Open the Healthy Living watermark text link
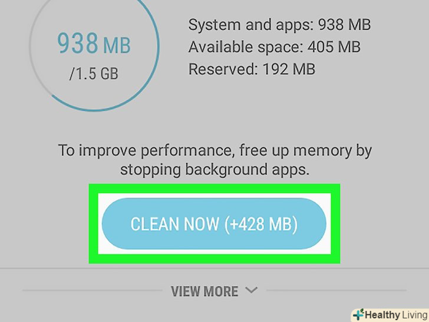The image size is (429, 322). tap(396, 315)
